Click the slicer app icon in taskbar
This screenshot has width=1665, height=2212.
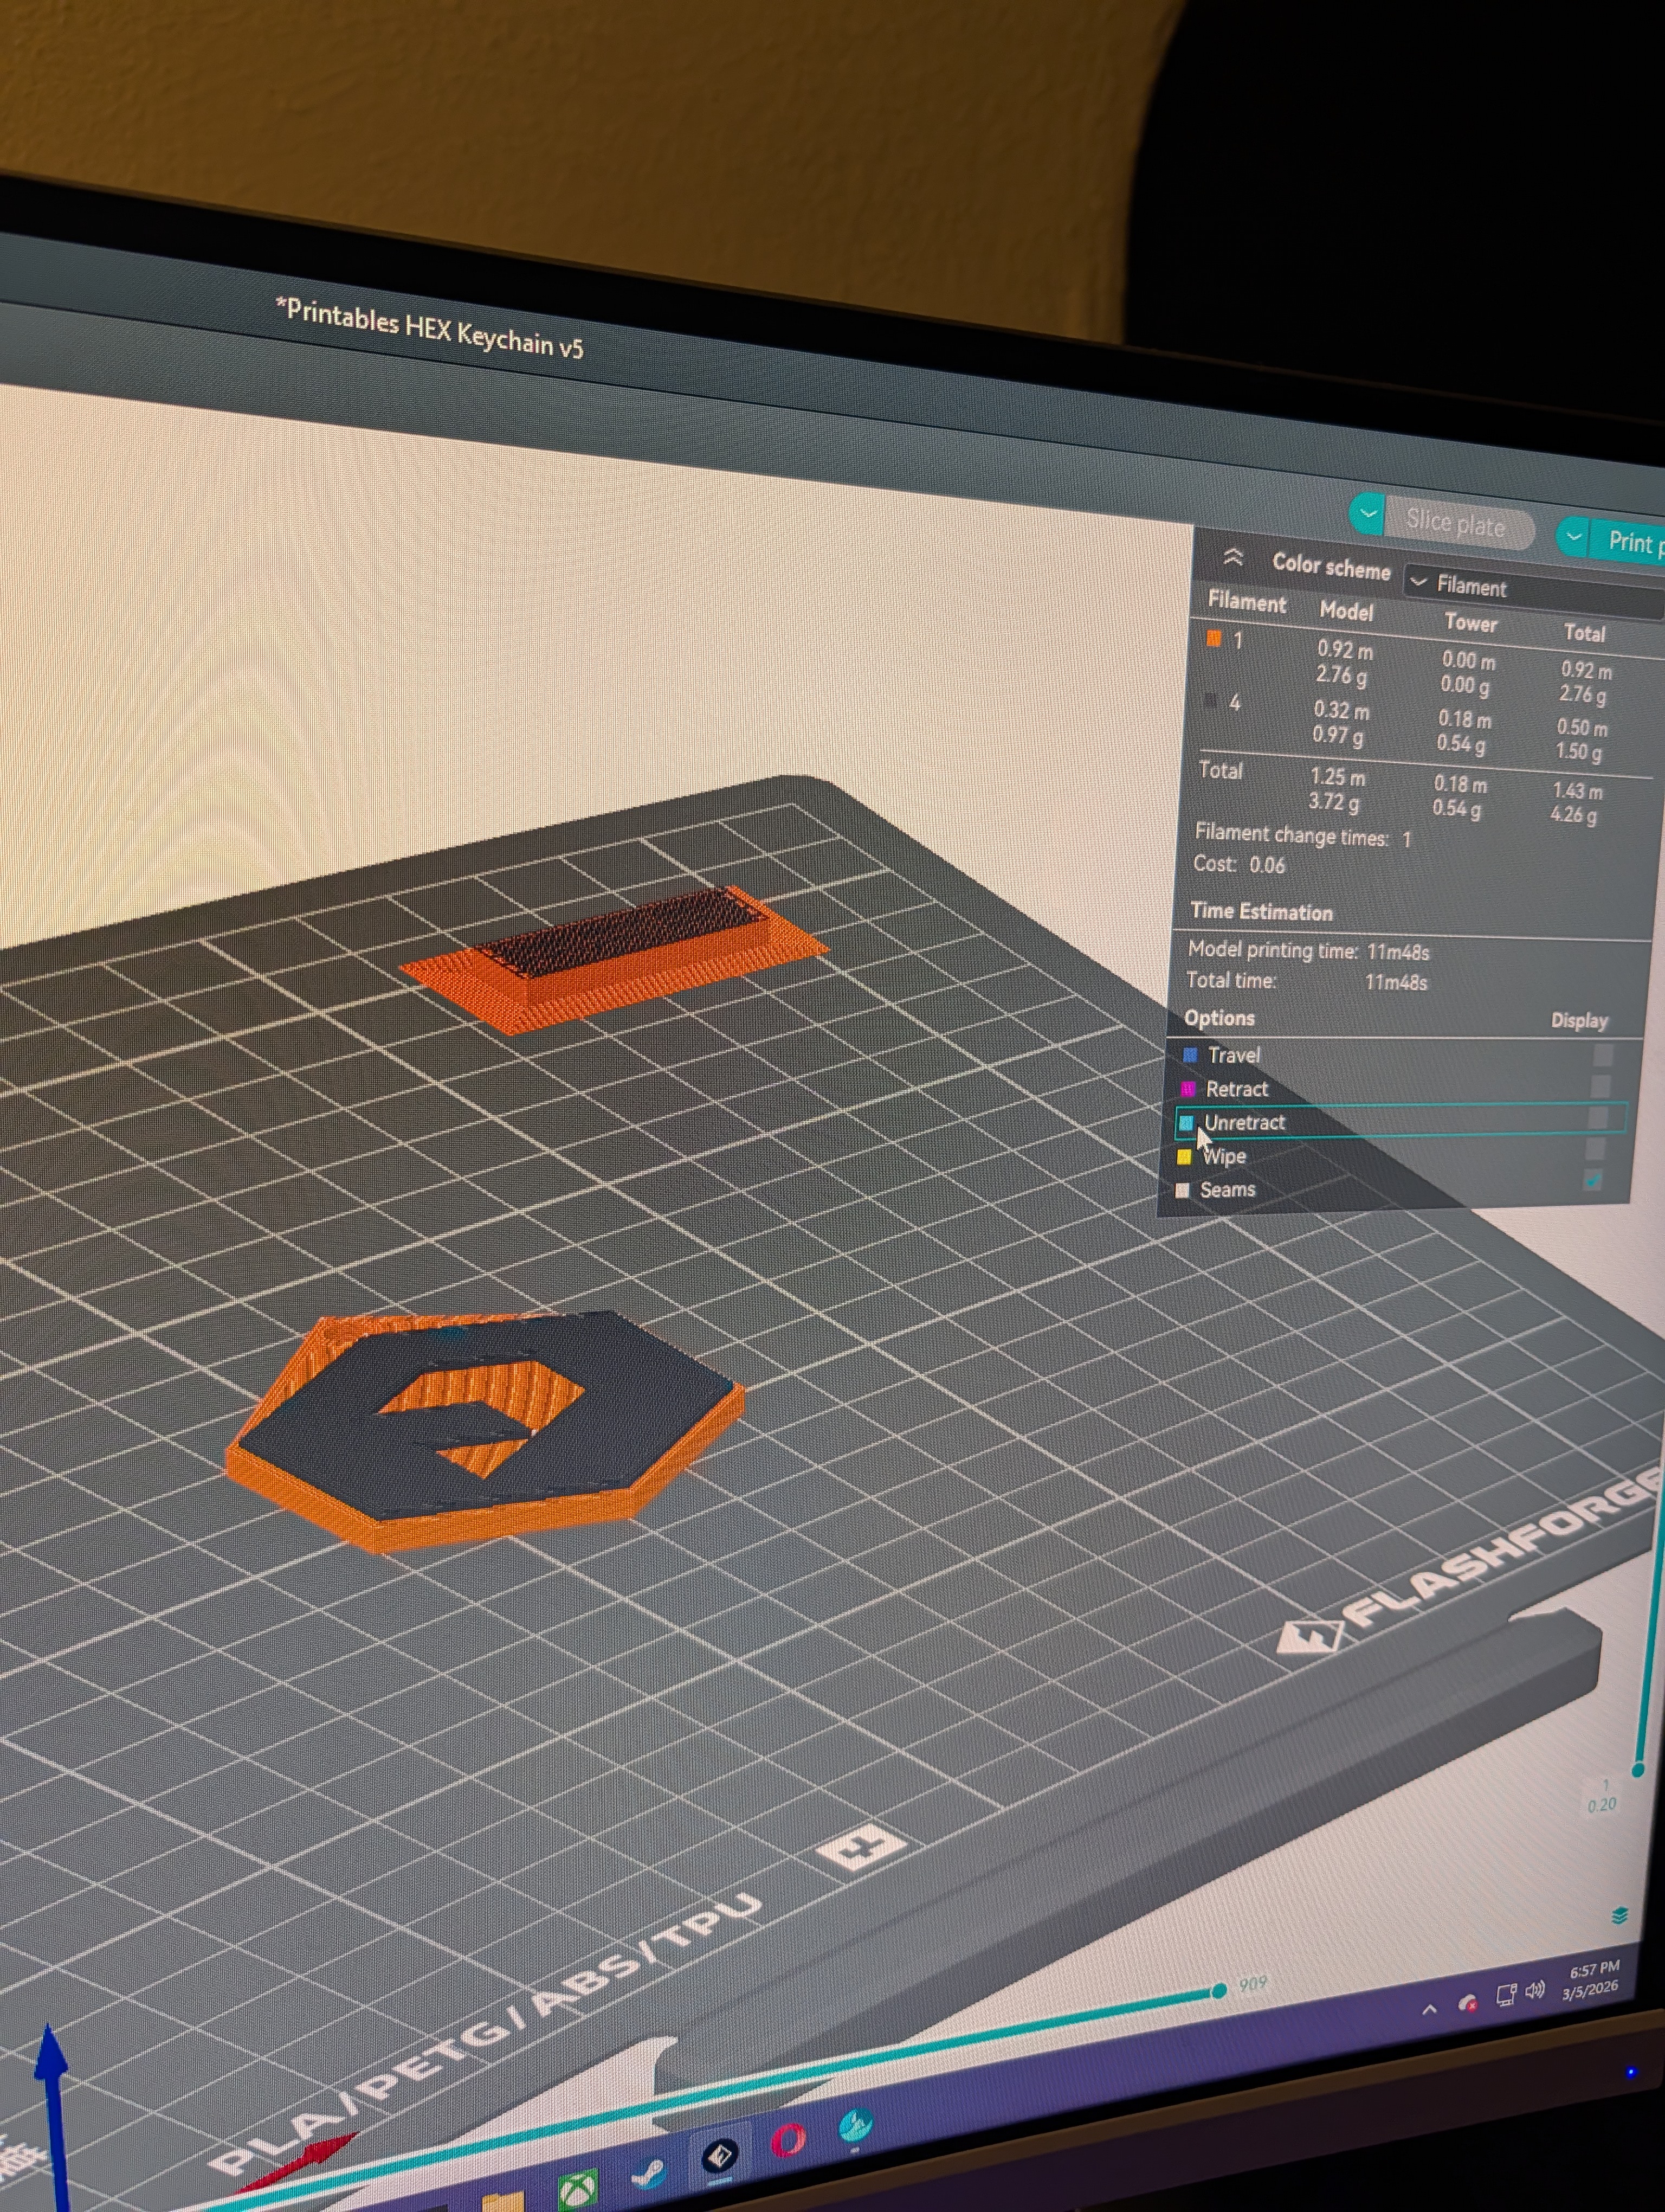(720, 2157)
